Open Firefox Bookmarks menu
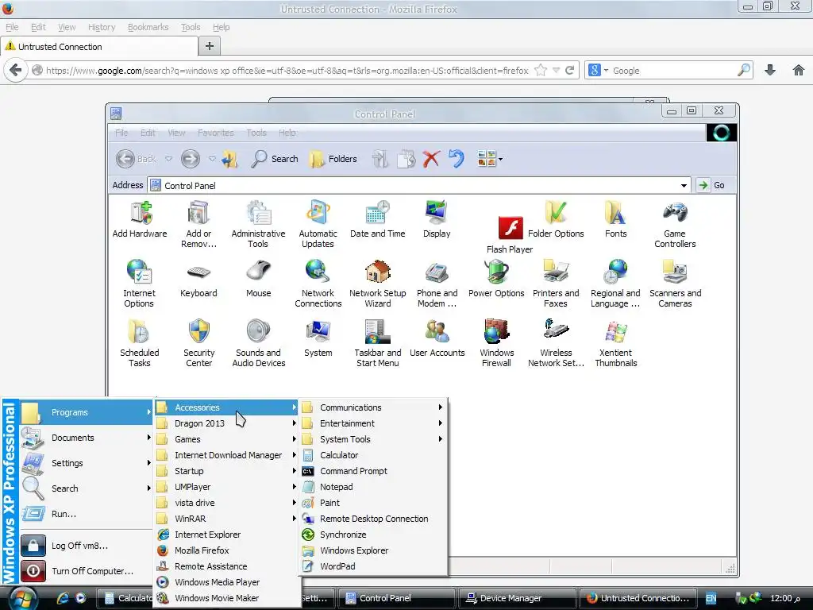Viewport: 813px width, 610px height. (x=148, y=27)
